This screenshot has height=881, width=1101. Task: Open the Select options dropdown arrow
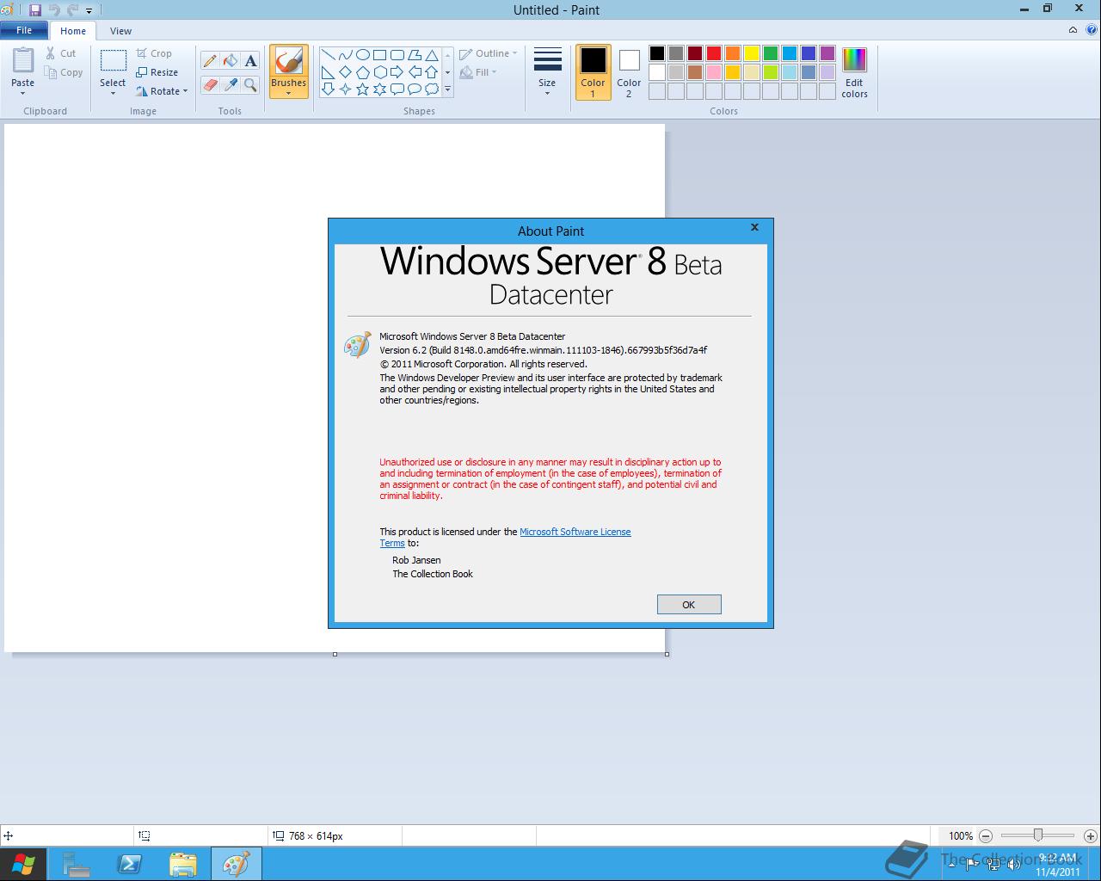coord(113,93)
